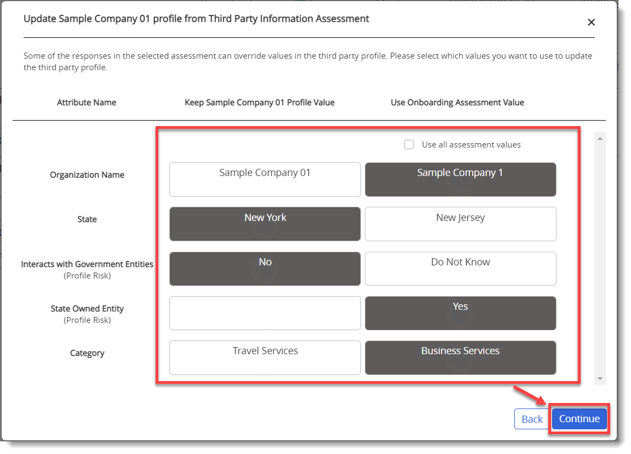Click the State Owned Entity label
Viewport: 631px width, 454px height.
point(87,309)
